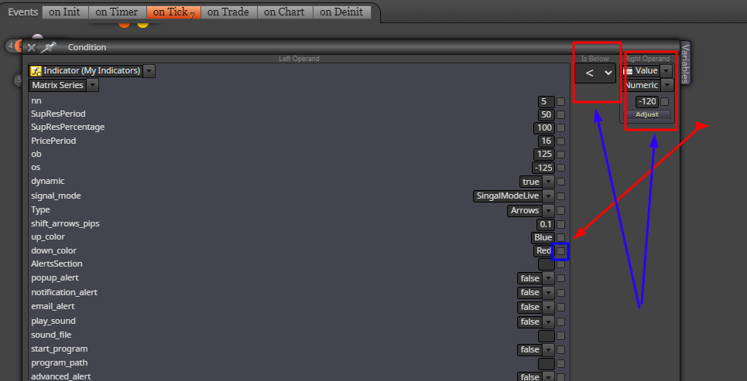Screen dimensions: 747x381
Task: Toggle the checkbox next to -120 value
Action: pyautogui.click(x=665, y=102)
